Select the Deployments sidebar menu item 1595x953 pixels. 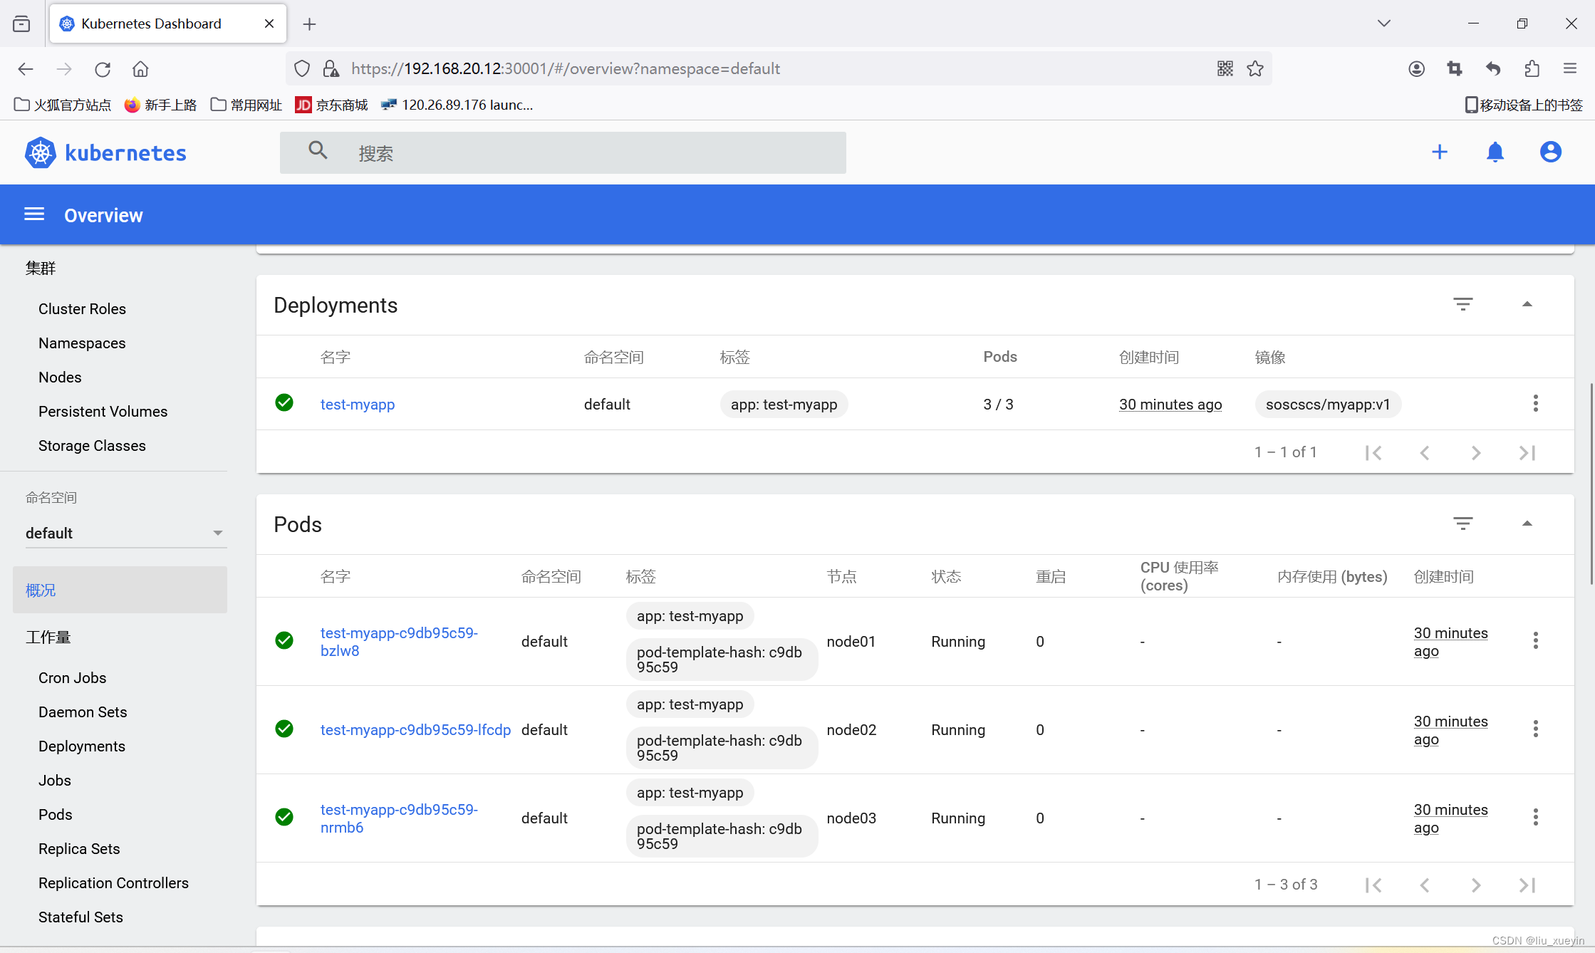pyautogui.click(x=82, y=746)
